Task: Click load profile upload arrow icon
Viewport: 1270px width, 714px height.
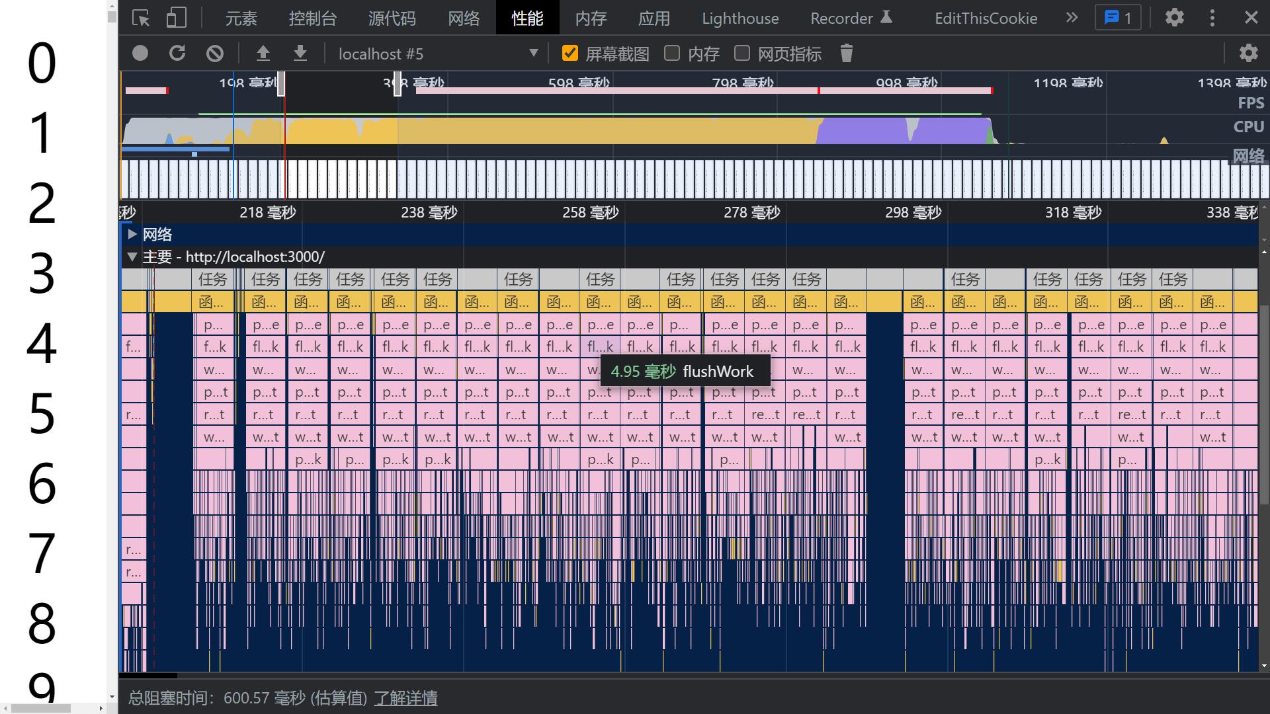Action: [263, 54]
